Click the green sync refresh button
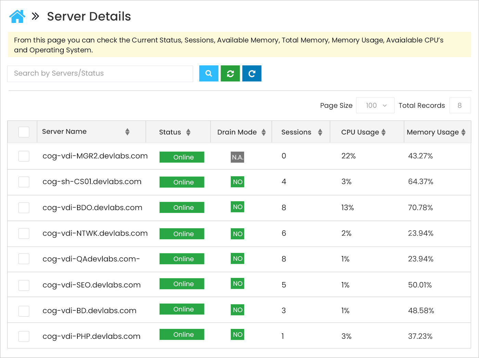Viewport: 479px width, 358px height. [230, 74]
